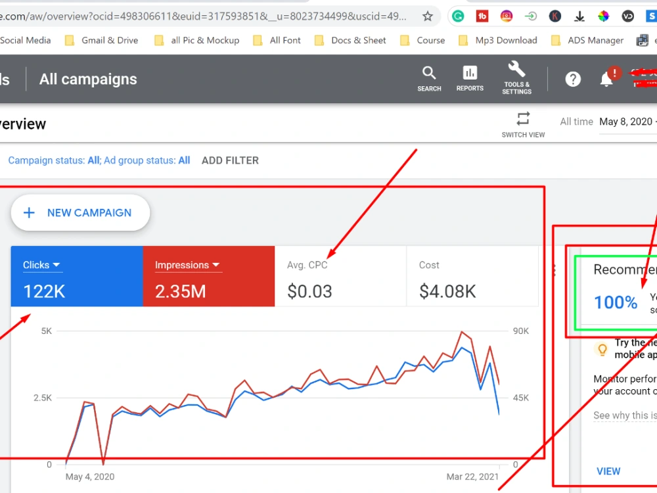Open ADS Manager bookmark folder
Viewport: 657px width, 493px height.
pyautogui.click(x=587, y=40)
